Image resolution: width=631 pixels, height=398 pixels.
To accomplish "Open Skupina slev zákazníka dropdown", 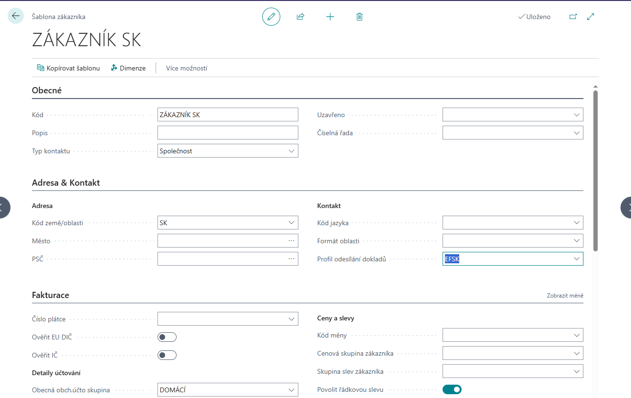I will click(x=577, y=371).
